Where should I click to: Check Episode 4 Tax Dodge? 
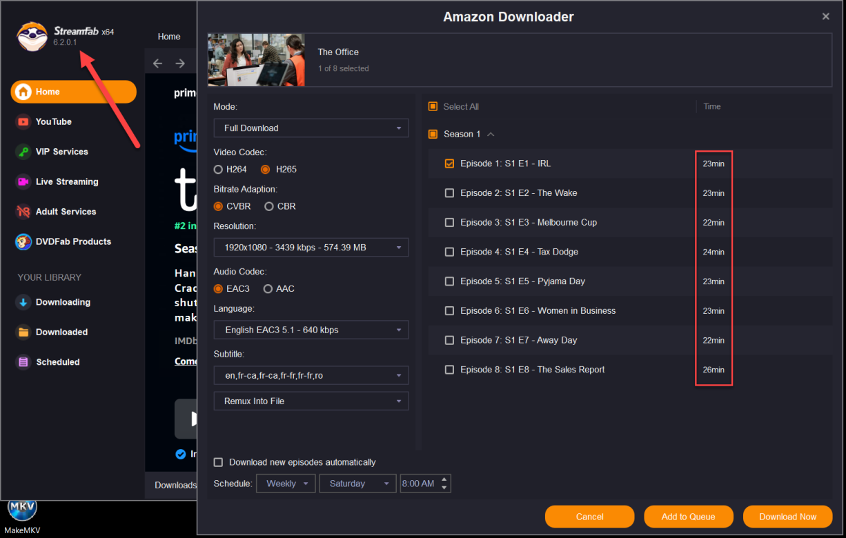[x=449, y=252]
